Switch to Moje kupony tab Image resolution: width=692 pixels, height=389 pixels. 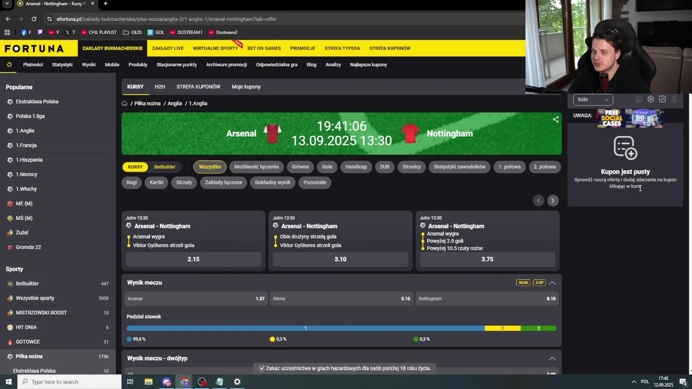tap(246, 87)
